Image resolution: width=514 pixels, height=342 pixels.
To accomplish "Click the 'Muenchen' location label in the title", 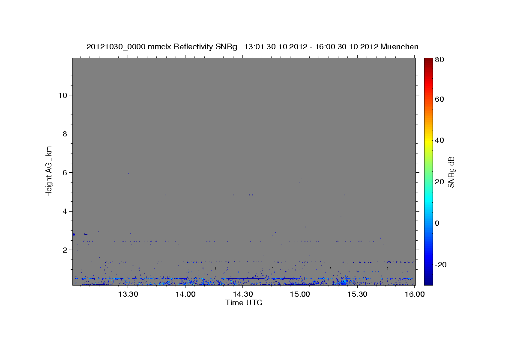I will pyautogui.click(x=398, y=47).
